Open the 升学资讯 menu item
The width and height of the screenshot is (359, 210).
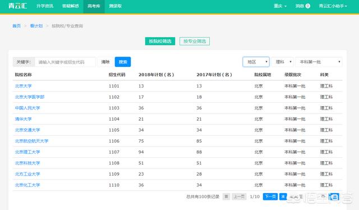(45, 6)
